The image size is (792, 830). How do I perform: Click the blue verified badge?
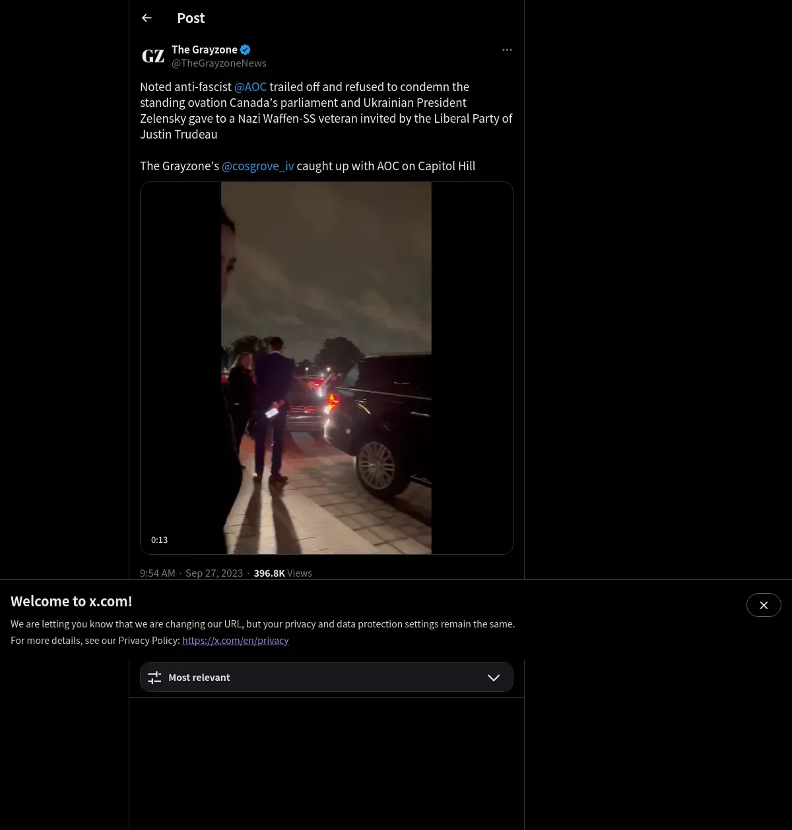[x=245, y=49]
